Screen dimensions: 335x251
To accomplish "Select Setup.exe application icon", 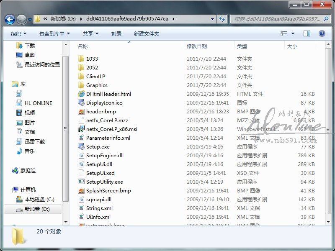I will [81, 147].
